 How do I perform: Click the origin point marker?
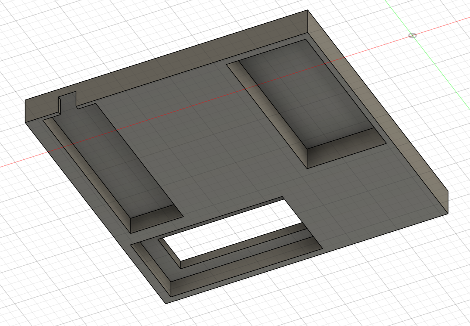[x=412, y=35]
